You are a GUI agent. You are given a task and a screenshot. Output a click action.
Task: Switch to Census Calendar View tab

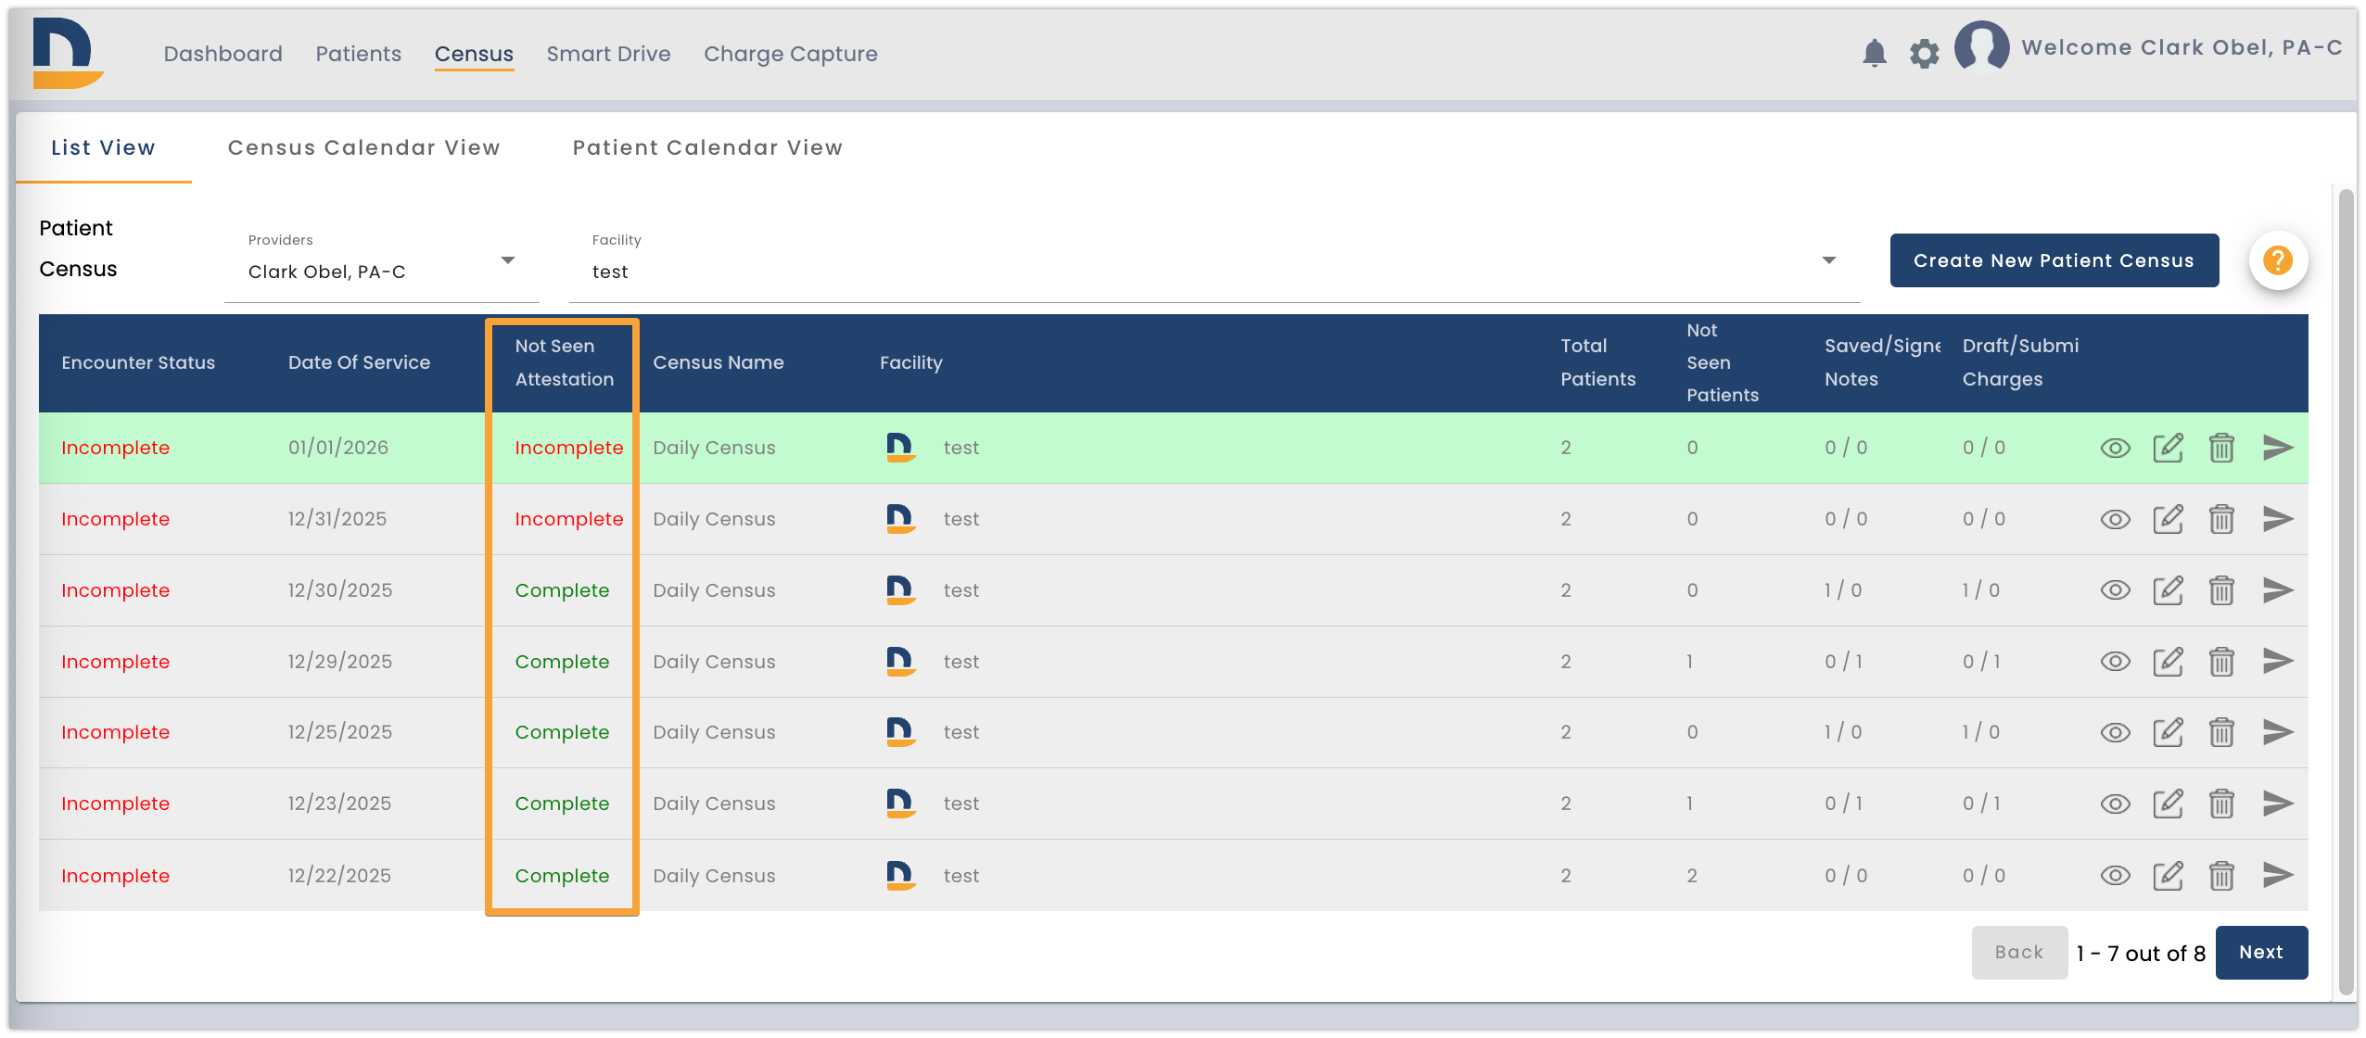coord(363,147)
